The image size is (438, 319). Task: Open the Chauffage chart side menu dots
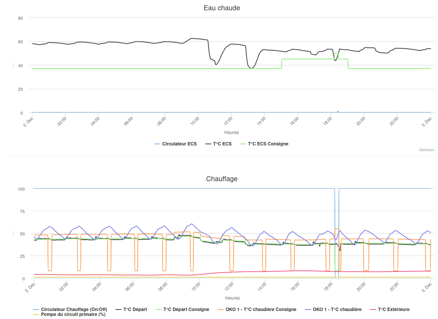[13, 233]
